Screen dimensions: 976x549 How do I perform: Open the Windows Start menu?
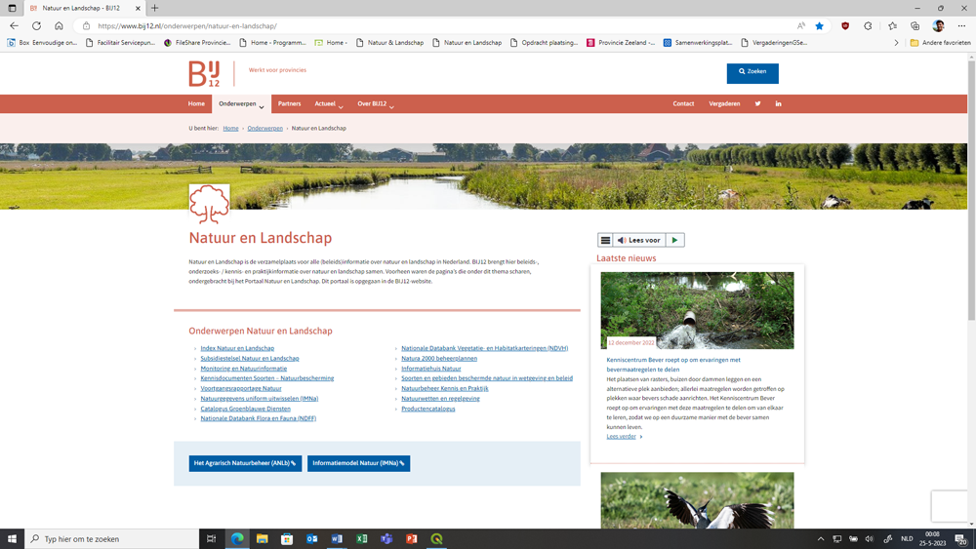12,539
